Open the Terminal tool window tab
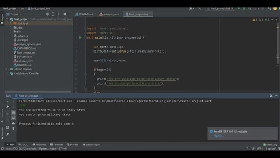Viewport: 280px width, 158px height. click(56, 144)
